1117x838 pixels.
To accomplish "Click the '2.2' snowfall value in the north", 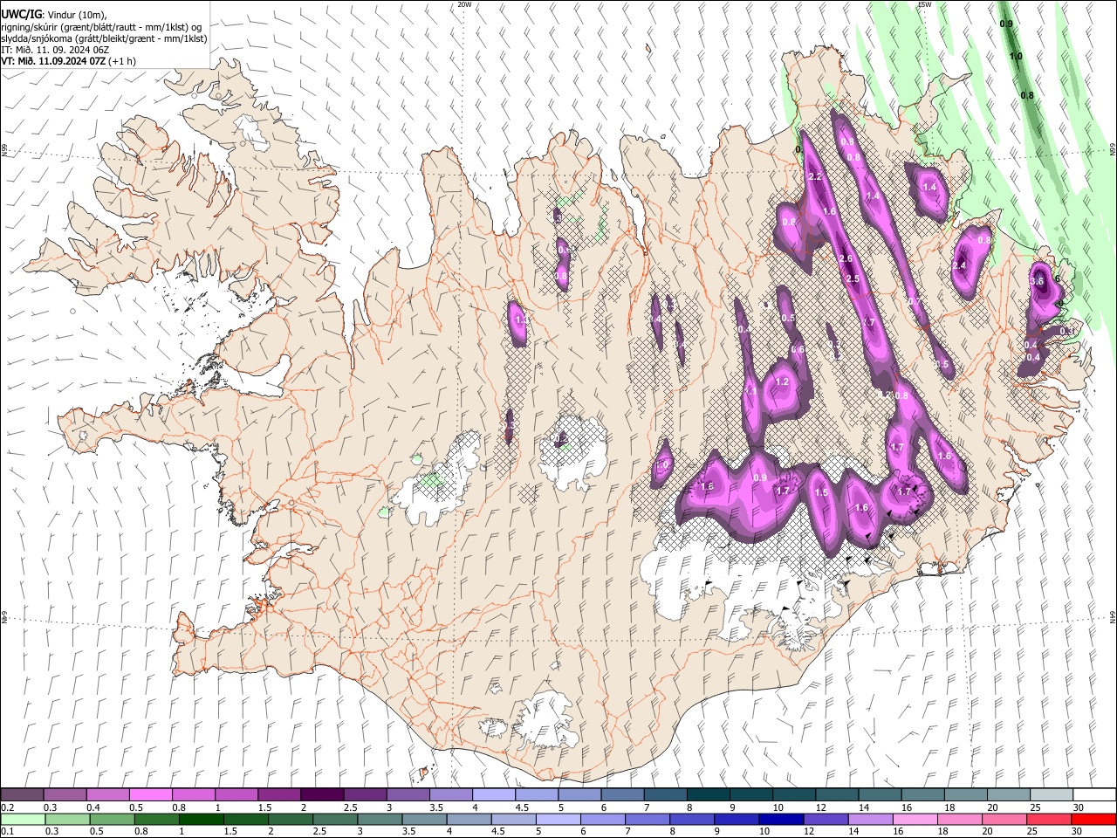I will 816,177.
